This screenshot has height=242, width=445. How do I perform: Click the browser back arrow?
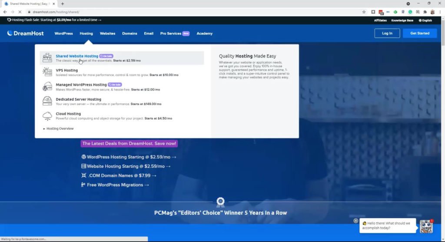coord(5,12)
